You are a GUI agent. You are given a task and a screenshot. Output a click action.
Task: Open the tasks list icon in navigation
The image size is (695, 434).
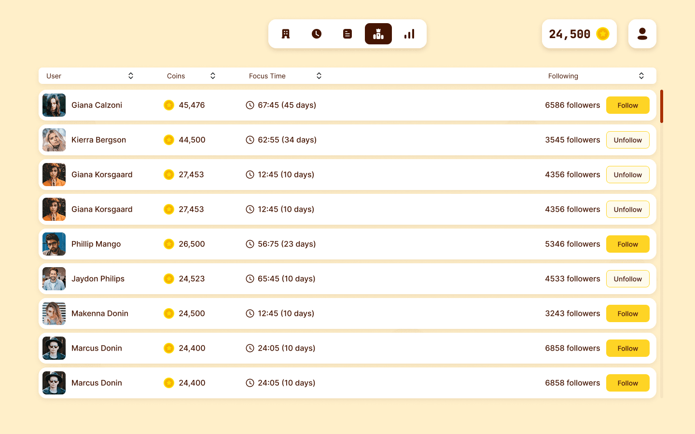[347, 34]
